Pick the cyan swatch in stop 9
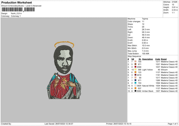179x126 pixels. click(x=136, y=83)
